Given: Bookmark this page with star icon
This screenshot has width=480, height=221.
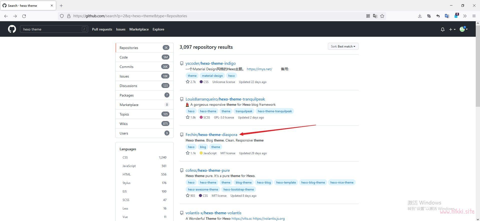Looking at the screenshot, I should 382,16.
